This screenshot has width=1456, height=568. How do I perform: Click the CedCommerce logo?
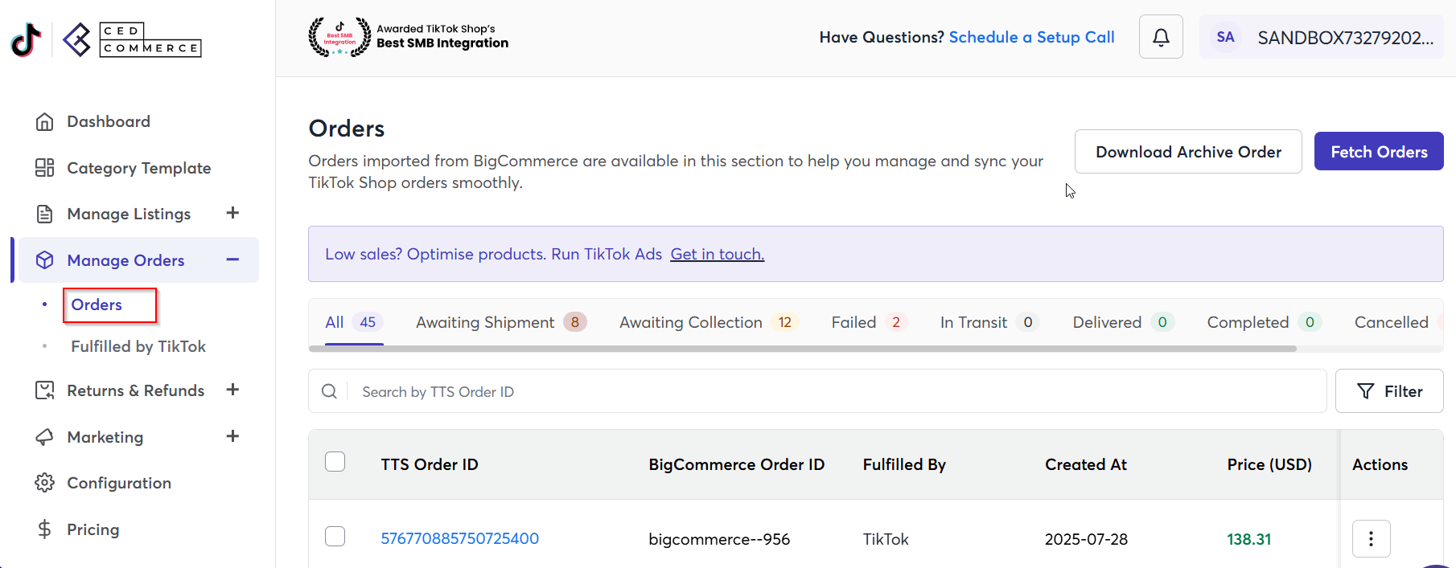click(132, 39)
